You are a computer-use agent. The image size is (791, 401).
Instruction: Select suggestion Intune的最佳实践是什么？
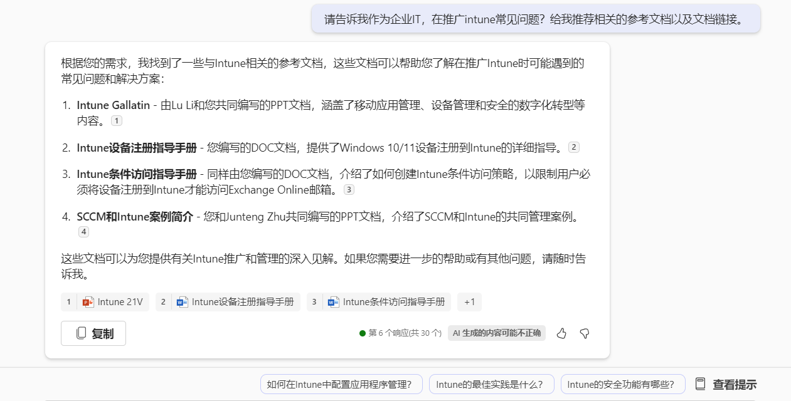tap(491, 384)
